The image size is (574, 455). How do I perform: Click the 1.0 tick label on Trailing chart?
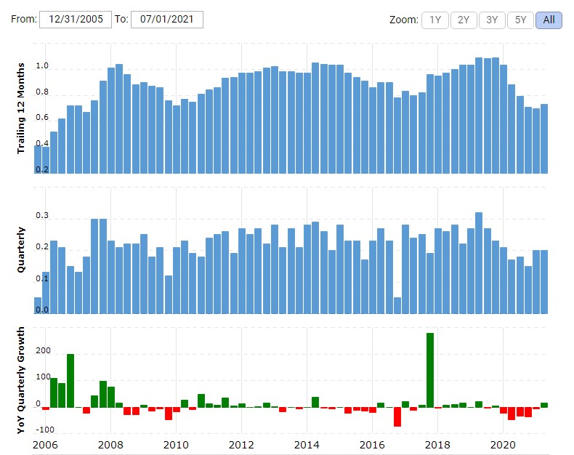coord(42,65)
